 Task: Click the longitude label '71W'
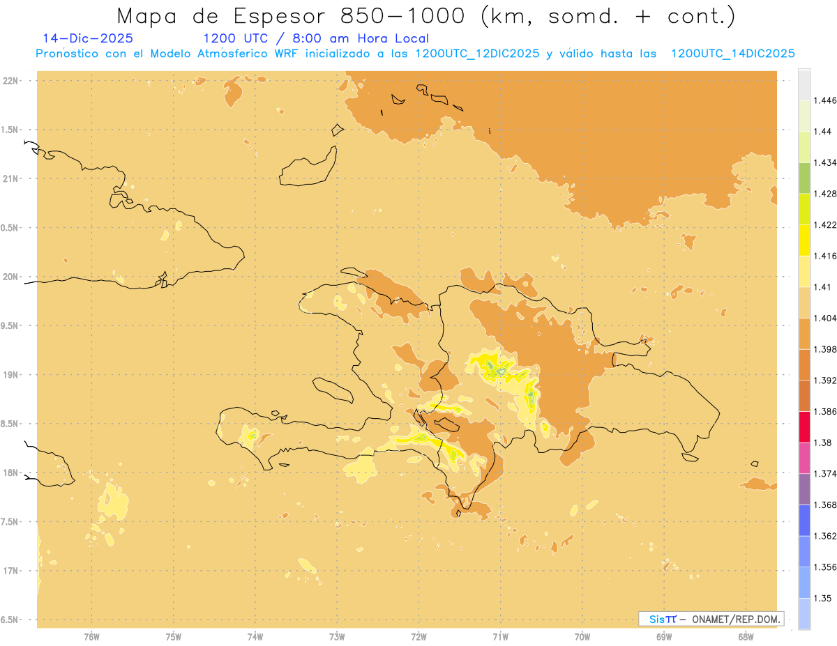coord(501,636)
